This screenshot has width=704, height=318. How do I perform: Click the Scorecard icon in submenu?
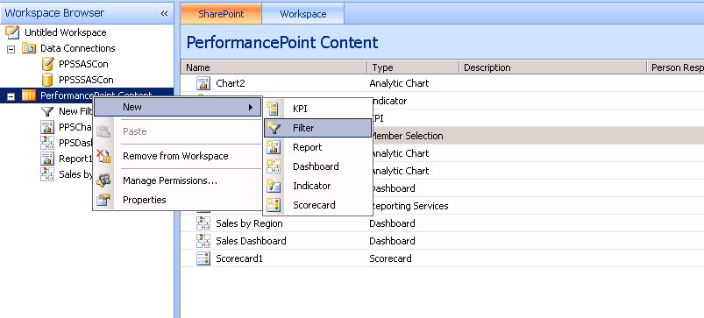[273, 205]
